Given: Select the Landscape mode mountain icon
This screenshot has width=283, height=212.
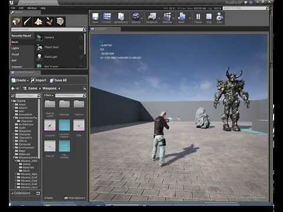Looking at the screenshot, I should point(38,22).
